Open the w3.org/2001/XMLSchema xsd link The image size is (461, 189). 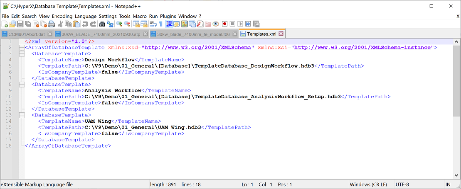click(197, 48)
